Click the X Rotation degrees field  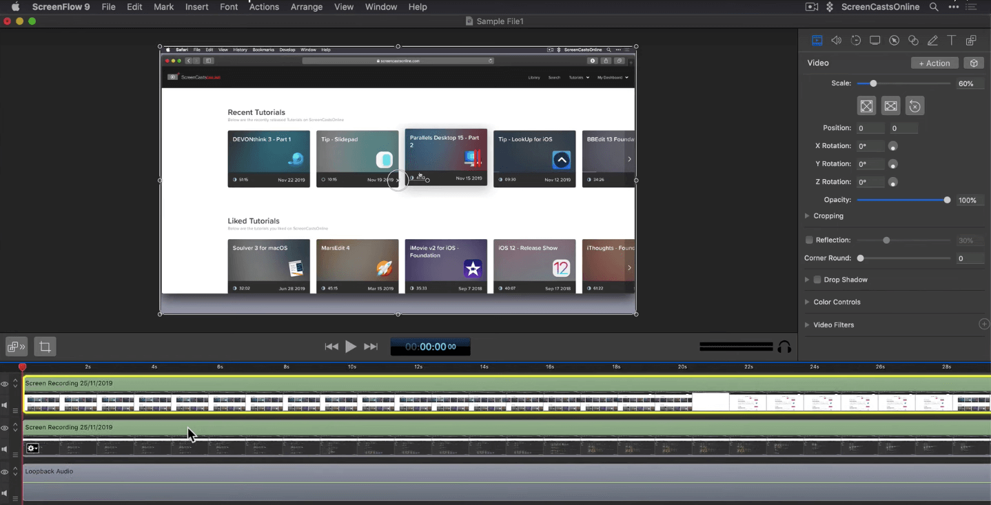pos(870,146)
